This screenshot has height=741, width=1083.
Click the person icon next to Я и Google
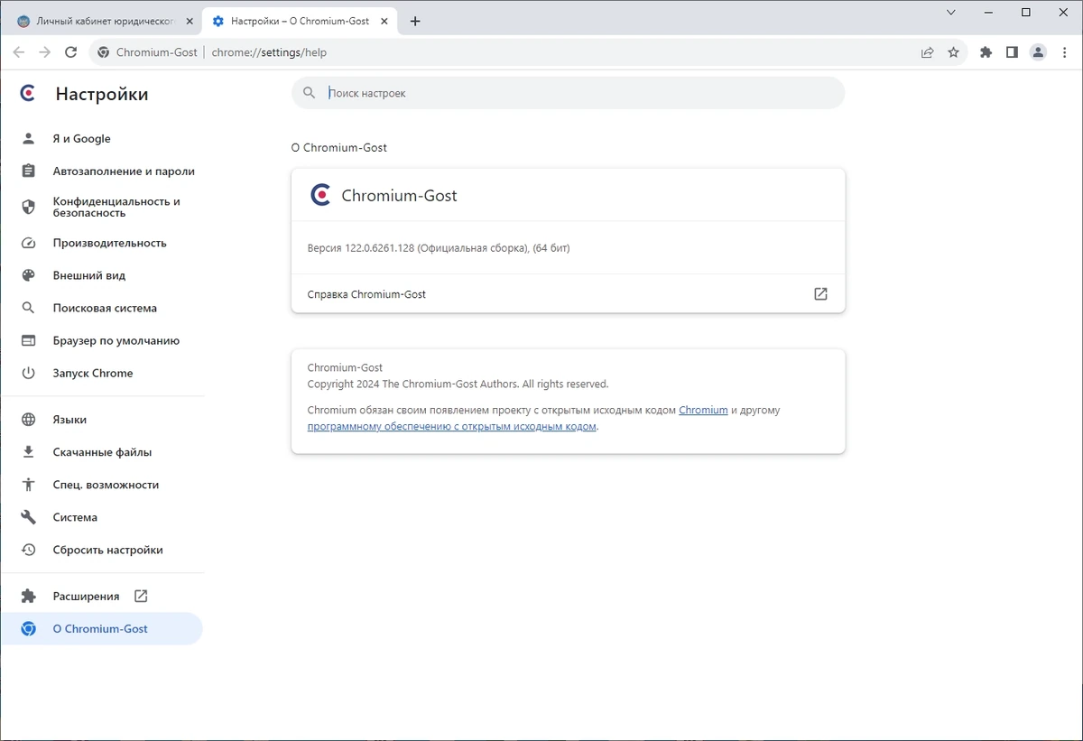[x=28, y=139]
